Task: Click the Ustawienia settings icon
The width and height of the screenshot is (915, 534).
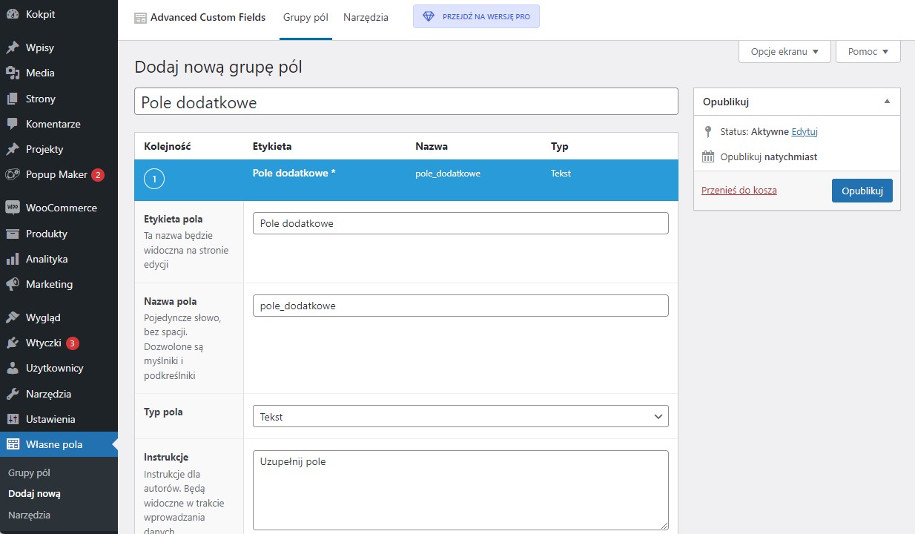Action: [x=13, y=419]
